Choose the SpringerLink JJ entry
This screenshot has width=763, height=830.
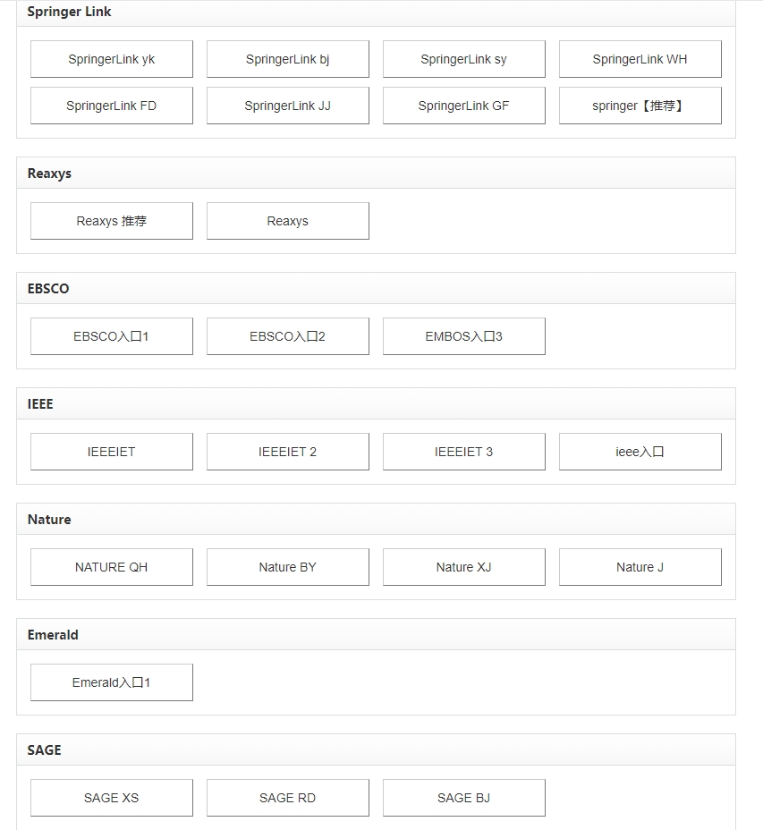(288, 106)
